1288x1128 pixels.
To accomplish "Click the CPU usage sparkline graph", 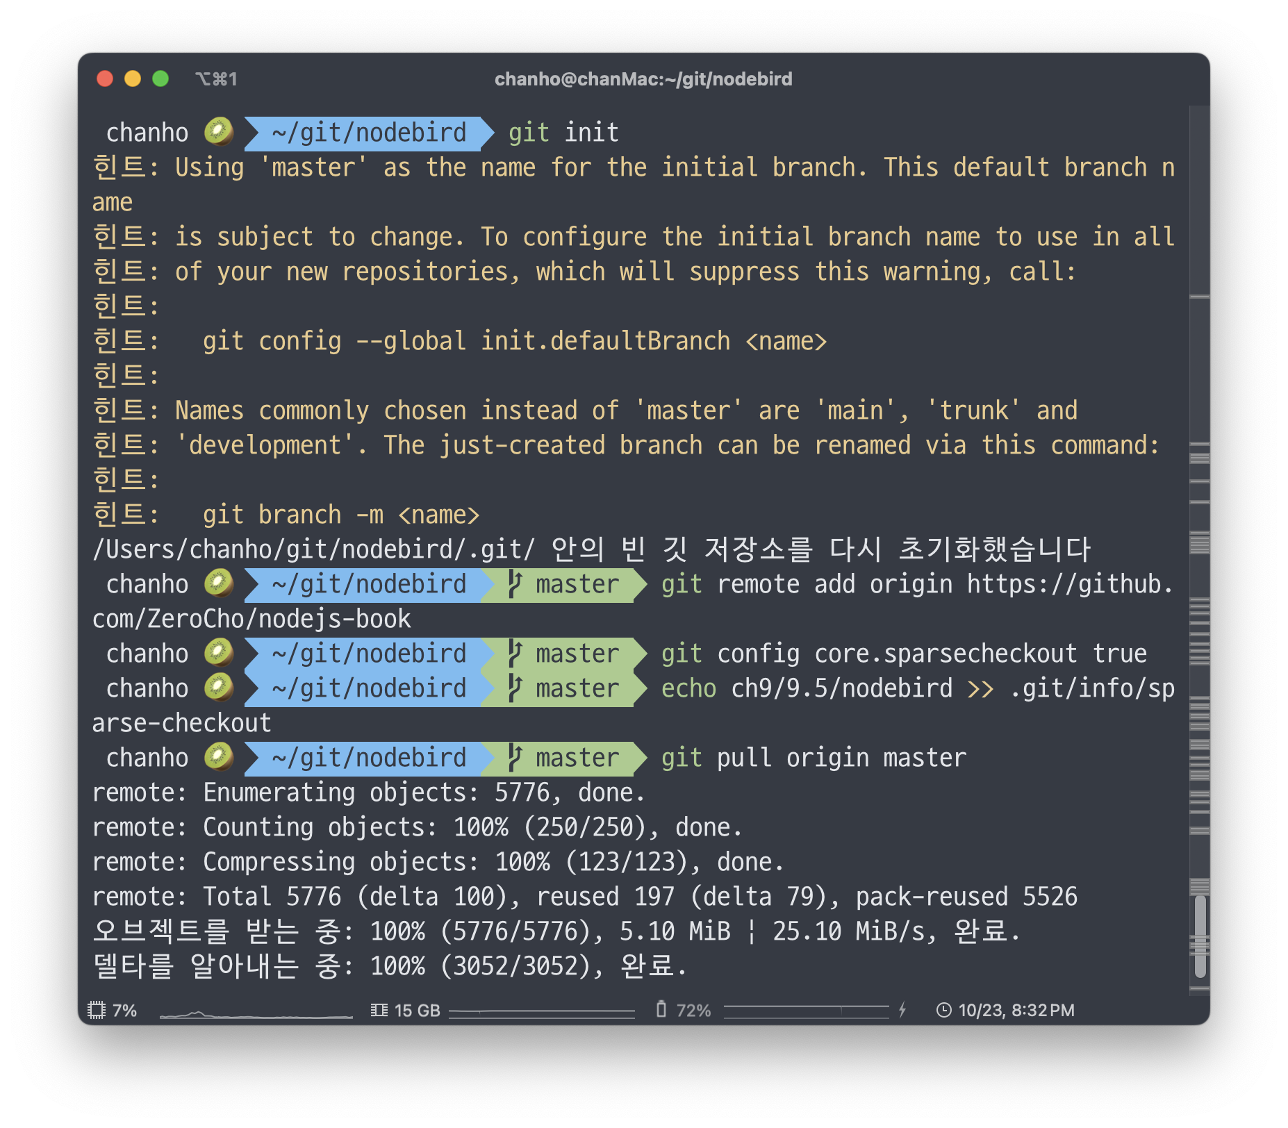I will 256,1015.
